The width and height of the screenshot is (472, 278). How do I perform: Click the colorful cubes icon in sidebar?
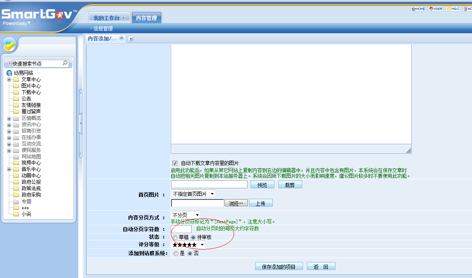pos(10,45)
